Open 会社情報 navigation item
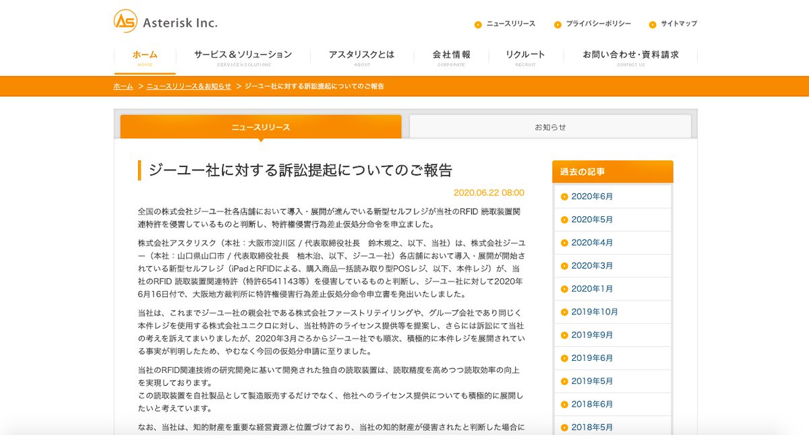Screen dimensions: 809x435 coord(451,58)
